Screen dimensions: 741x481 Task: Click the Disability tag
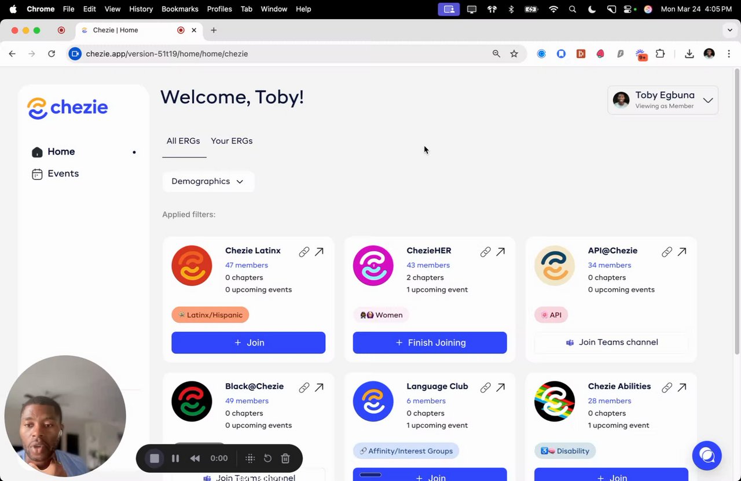565,451
